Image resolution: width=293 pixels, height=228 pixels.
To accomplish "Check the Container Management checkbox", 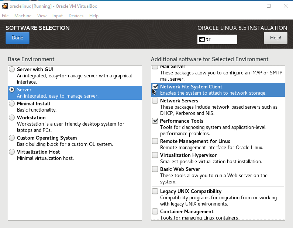I will (x=155, y=211).
